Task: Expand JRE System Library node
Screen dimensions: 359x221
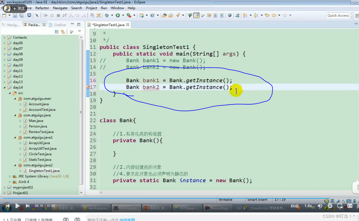Action: pos(10,176)
